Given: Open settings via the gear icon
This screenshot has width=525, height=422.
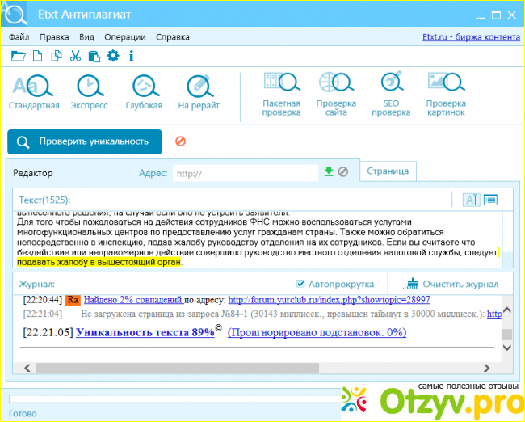Looking at the screenshot, I should 113,56.
